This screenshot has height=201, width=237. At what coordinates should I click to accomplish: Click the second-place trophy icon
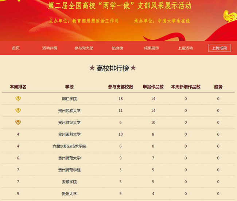[x=18, y=111]
